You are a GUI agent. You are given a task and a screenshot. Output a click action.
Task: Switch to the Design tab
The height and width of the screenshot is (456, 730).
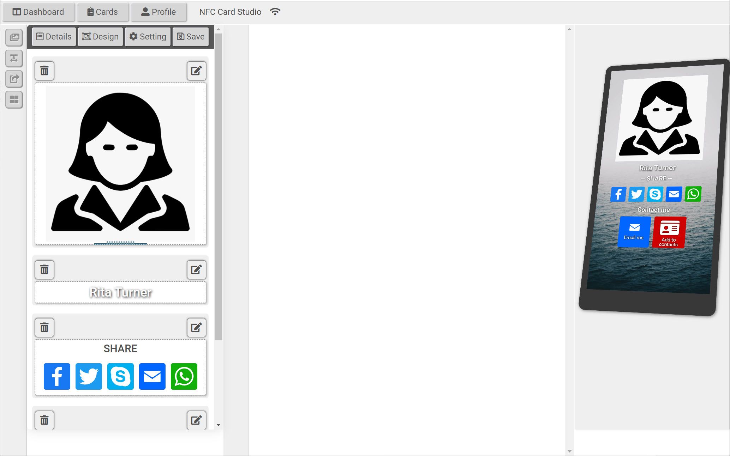tap(100, 37)
